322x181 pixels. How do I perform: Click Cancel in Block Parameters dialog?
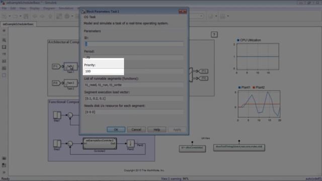136,130
